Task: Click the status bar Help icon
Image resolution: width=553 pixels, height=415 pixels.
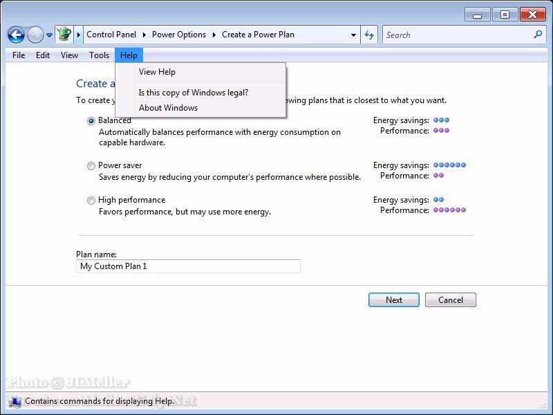Action: click(x=15, y=401)
